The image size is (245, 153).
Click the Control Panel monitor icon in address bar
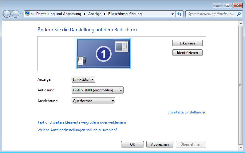pyautogui.click(x=27, y=14)
